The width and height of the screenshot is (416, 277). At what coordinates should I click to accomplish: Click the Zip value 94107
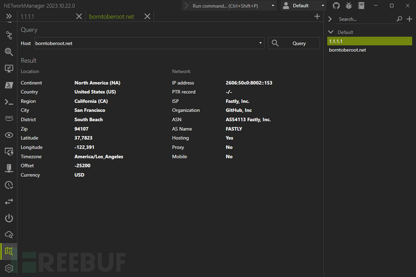pos(81,129)
